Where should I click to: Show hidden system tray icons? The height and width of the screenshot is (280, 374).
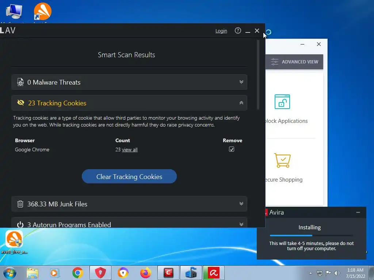310,273
